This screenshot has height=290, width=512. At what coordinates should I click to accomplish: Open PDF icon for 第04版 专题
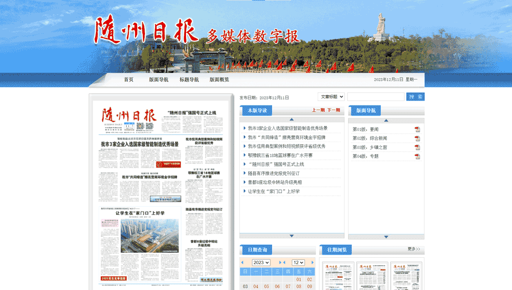(418, 156)
